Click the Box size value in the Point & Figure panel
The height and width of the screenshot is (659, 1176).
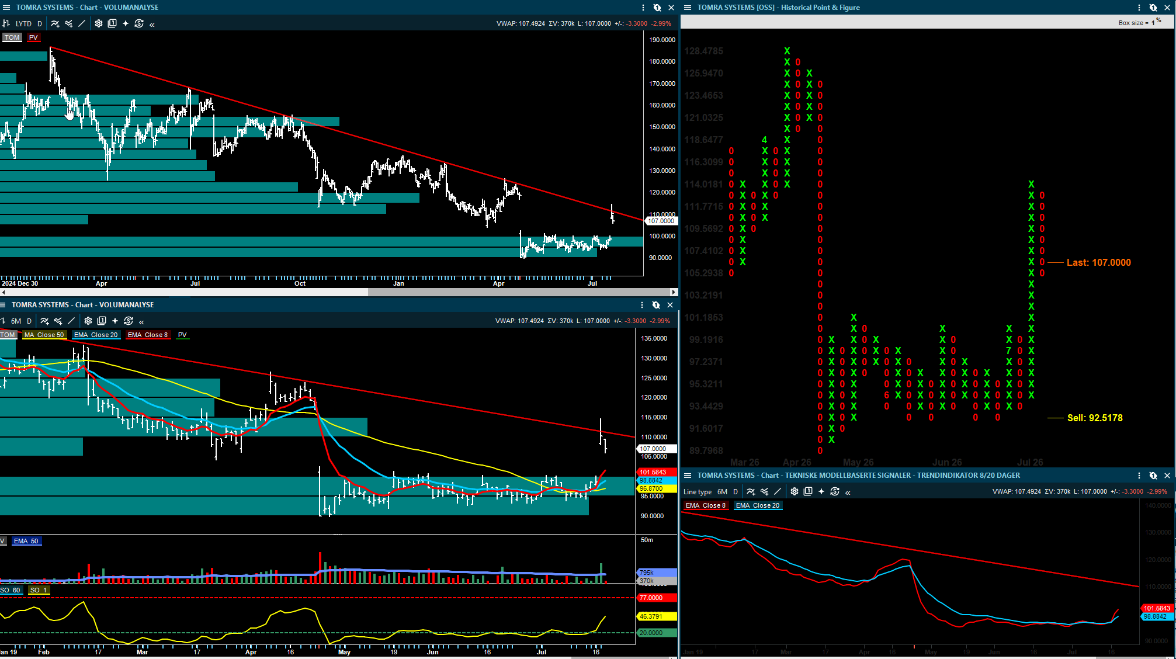1153,23
